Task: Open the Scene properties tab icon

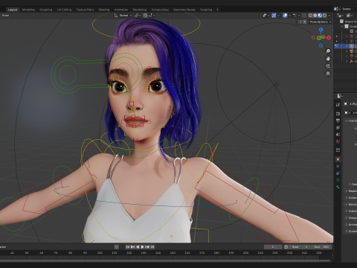Action: pyautogui.click(x=338, y=135)
